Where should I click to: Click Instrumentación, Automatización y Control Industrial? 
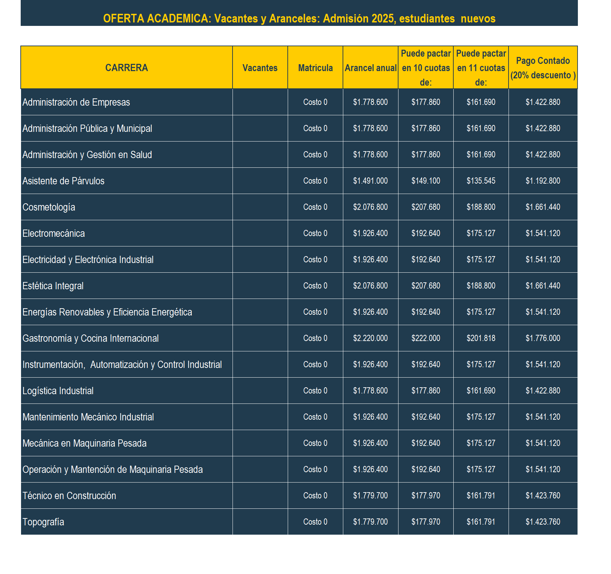pyautogui.click(x=122, y=364)
